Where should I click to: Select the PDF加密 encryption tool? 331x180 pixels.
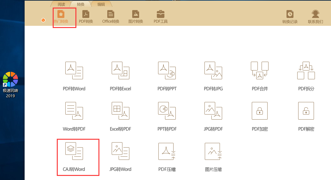(260, 116)
